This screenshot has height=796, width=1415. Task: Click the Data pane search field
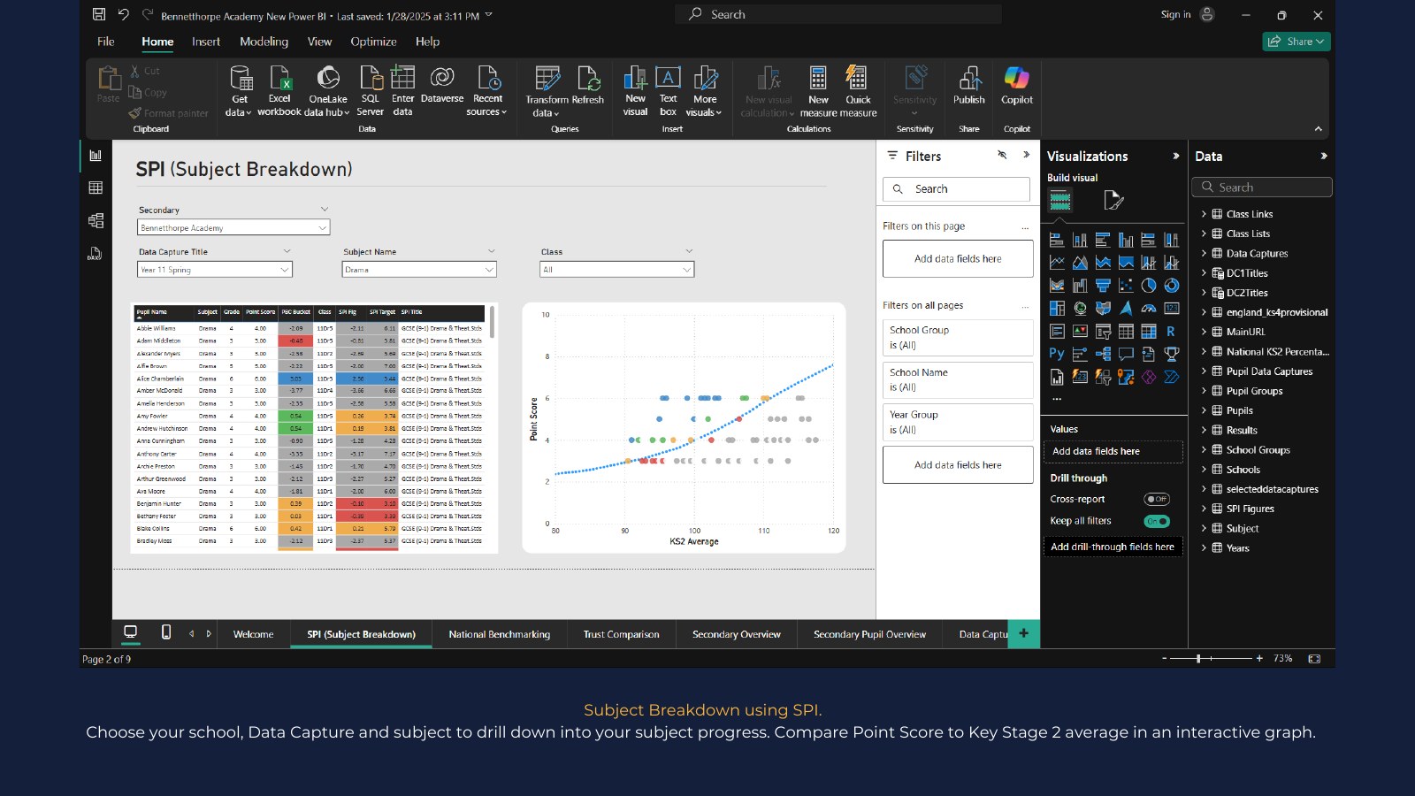[x=1261, y=188]
